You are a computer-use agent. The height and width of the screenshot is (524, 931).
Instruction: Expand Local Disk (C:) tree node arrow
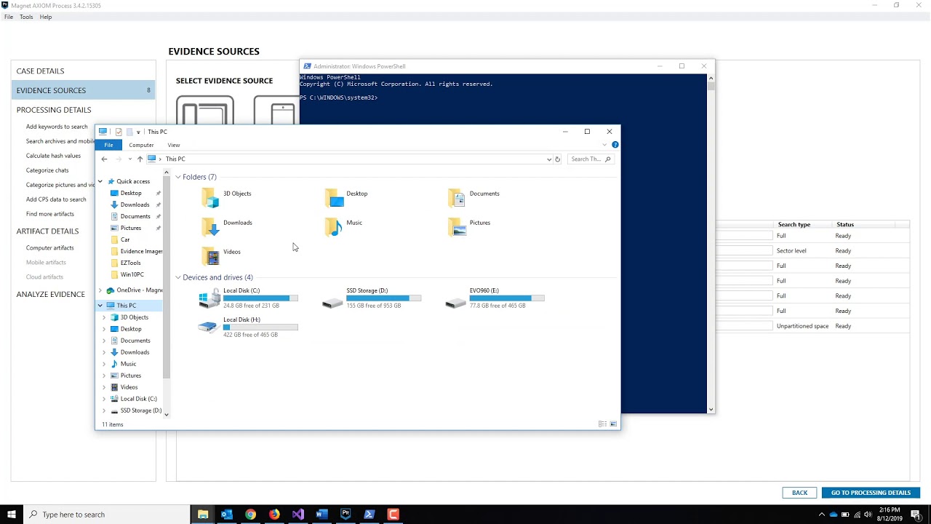click(x=104, y=399)
